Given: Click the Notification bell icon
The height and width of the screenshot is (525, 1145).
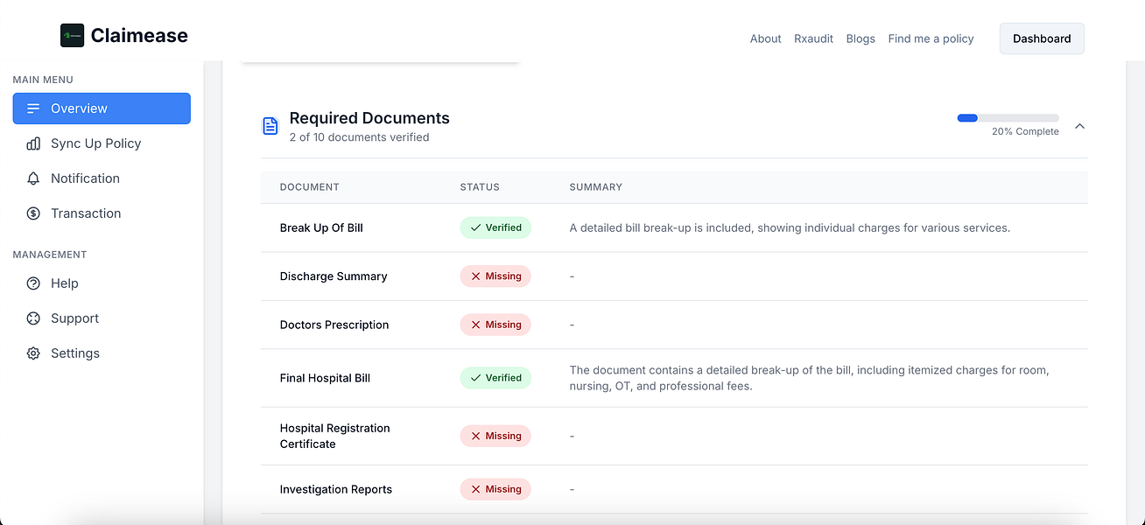Looking at the screenshot, I should tap(33, 178).
